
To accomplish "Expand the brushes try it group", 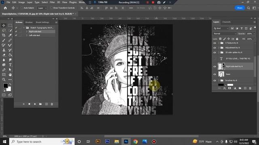I will [219, 81].
